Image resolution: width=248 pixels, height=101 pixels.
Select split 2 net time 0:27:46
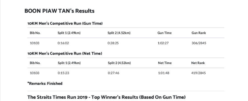tap(113, 73)
